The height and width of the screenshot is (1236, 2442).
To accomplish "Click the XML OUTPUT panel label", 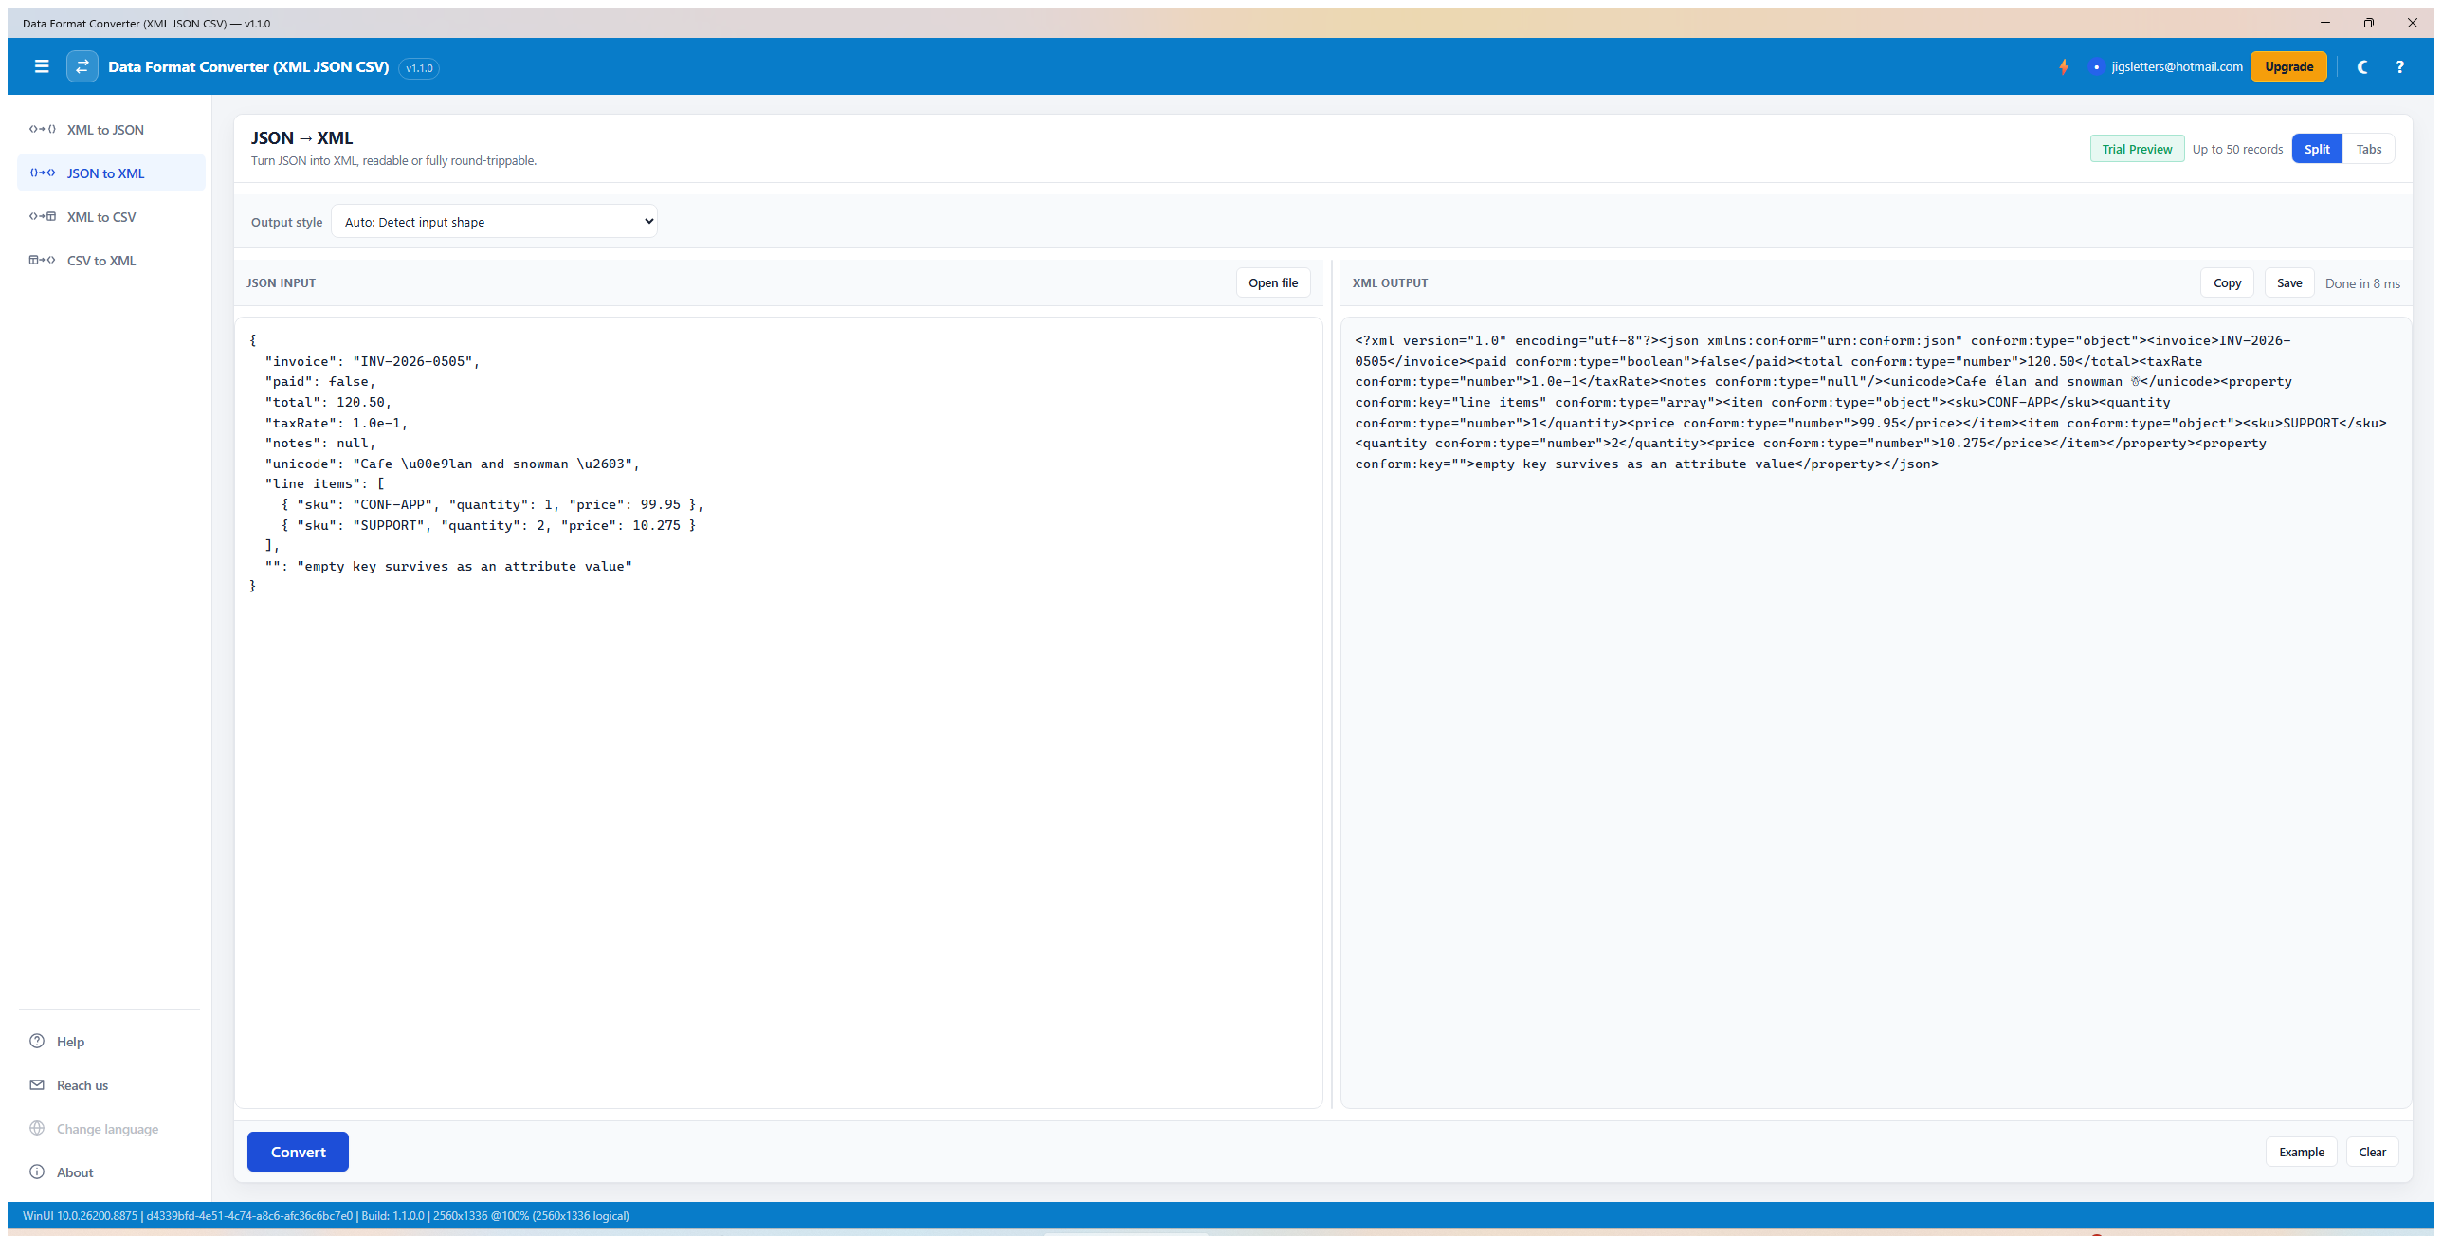I will point(1390,282).
